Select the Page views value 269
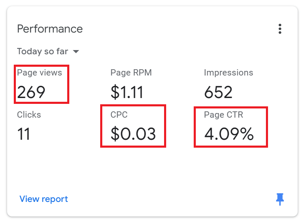Screen dimensions: 301x224 tap(31, 92)
